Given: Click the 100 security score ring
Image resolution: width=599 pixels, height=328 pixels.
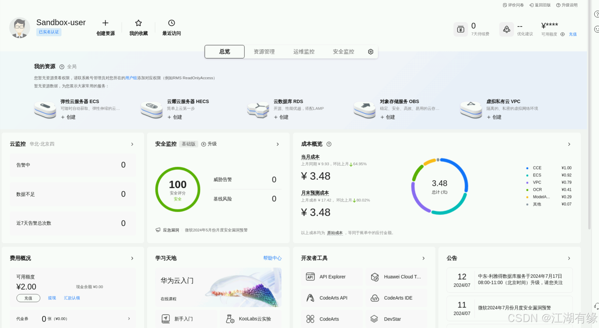Looking at the screenshot, I should point(177,190).
